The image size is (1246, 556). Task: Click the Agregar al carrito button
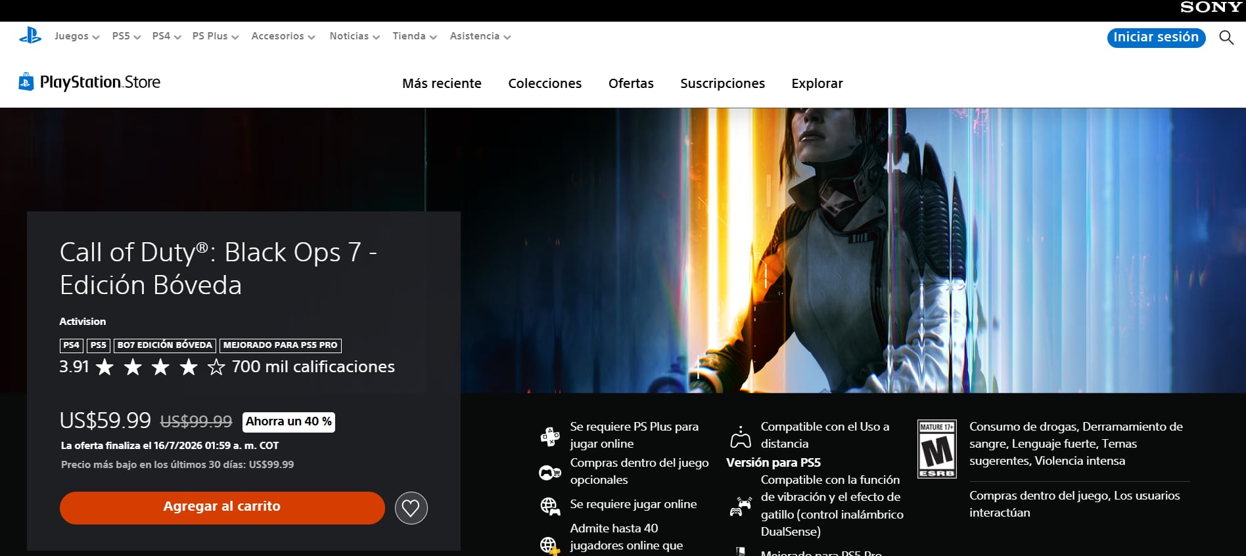click(x=222, y=508)
